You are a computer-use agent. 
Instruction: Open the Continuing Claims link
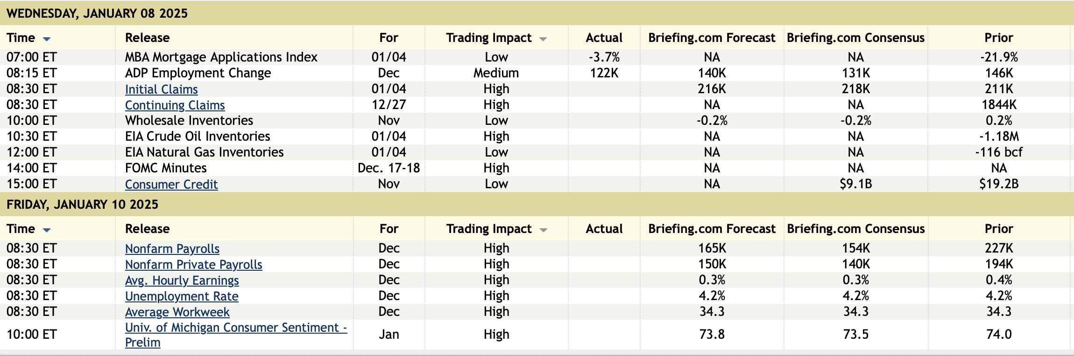[175, 105]
